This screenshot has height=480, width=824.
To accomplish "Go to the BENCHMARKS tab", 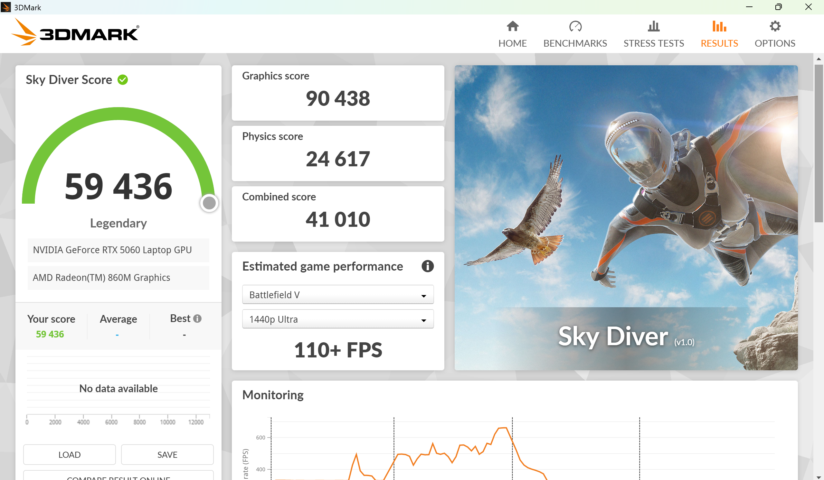I will [x=575, y=43].
